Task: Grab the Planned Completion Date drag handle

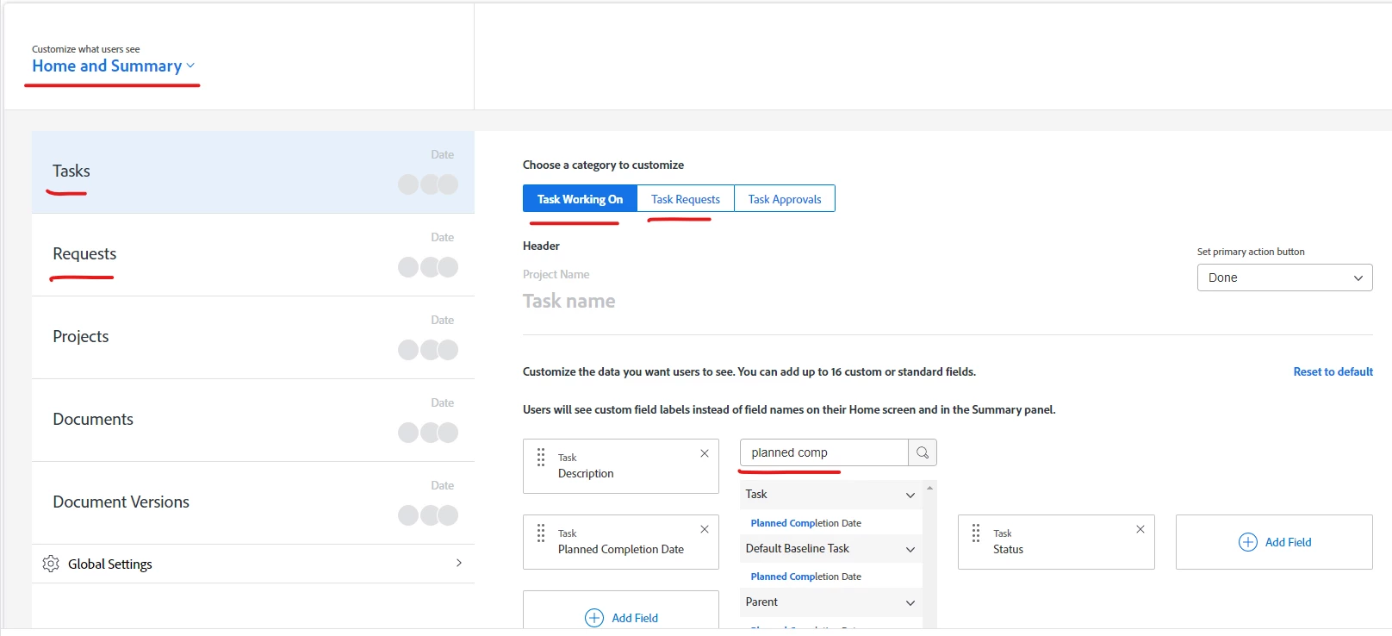Action: click(x=541, y=533)
